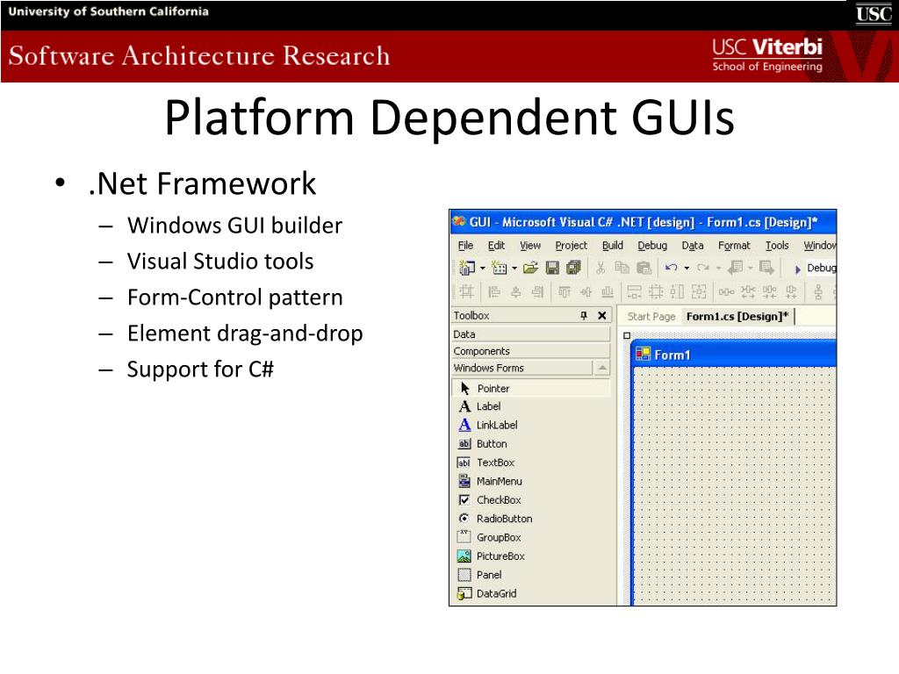Image resolution: width=899 pixels, height=674 pixels.
Task: Collapse the Windows Forms toolbox section
Action: pos(521,368)
